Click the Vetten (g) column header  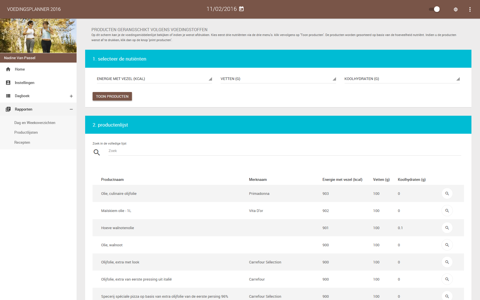pos(381,180)
